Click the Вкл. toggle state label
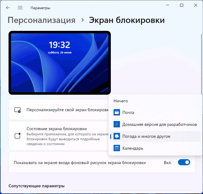The width and height of the screenshot is (203, 194). click(x=168, y=163)
